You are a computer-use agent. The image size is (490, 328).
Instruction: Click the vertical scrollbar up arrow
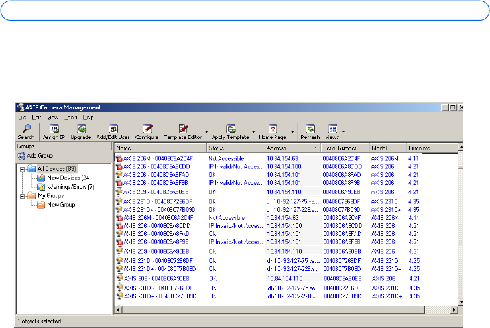tap(461, 147)
